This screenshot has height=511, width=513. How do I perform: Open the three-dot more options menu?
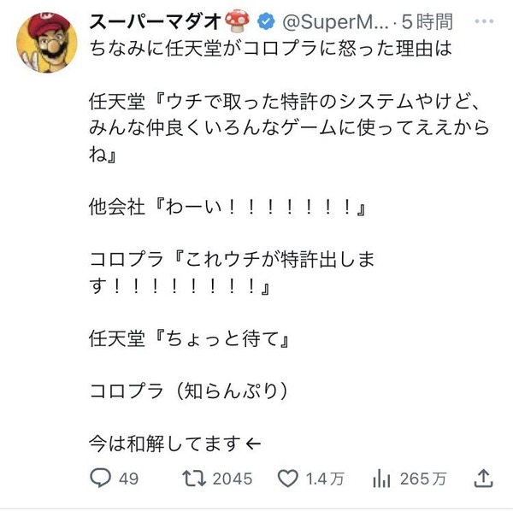(x=484, y=21)
